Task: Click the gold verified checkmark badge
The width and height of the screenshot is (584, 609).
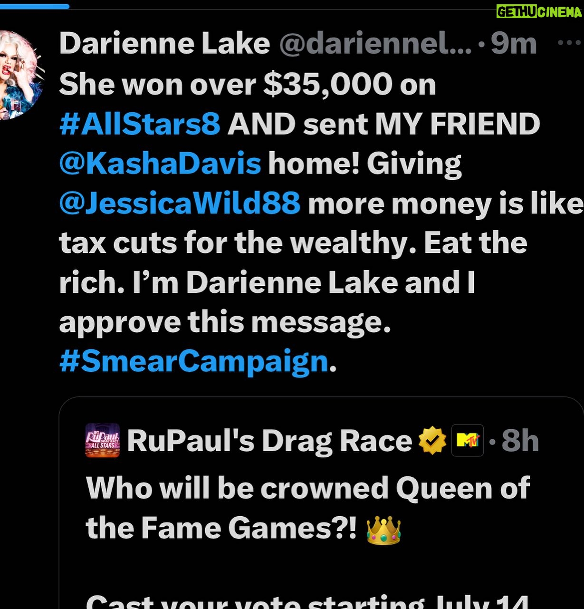Action: coord(432,441)
